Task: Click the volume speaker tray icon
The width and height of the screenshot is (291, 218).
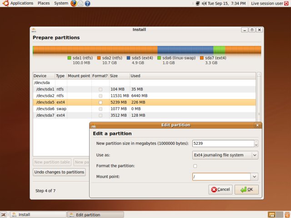Action: (204, 3)
